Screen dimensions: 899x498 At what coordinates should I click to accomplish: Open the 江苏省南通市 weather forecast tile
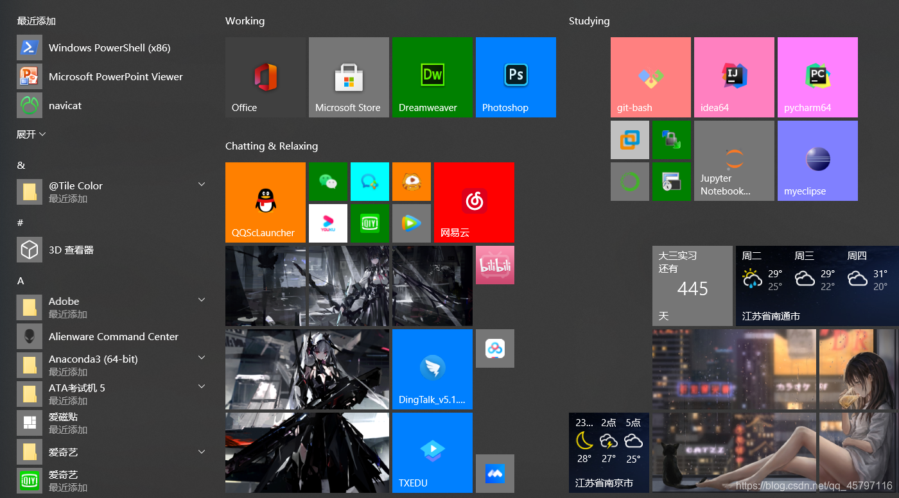click(x=817, y=286)
